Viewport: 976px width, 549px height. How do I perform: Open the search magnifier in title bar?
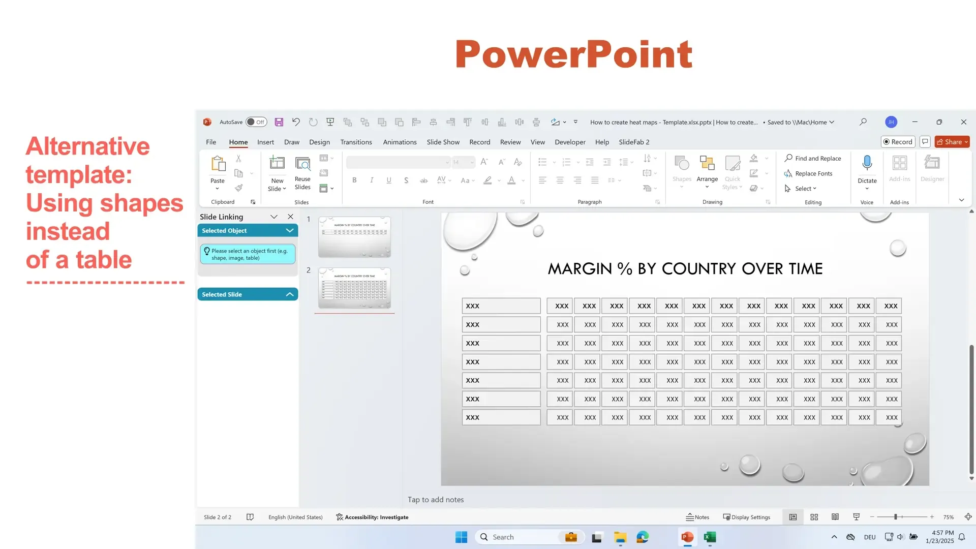tap(863, 122)
